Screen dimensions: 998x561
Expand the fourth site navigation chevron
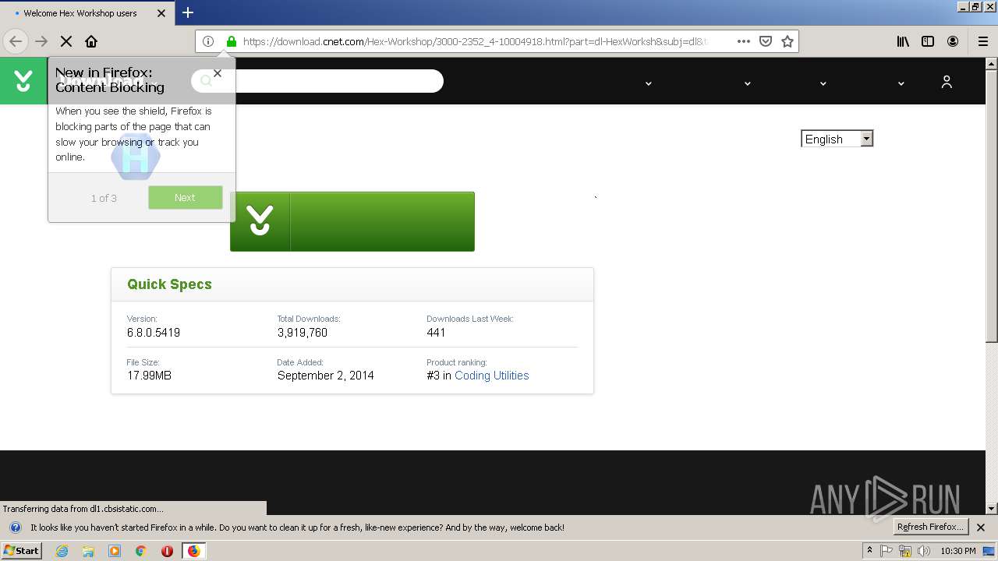(x=901, y=83)
